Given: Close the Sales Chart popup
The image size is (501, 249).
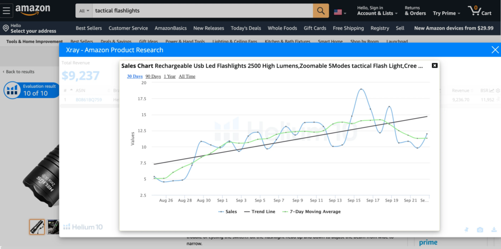Looking at the screenshot, I should click(434, 65).
